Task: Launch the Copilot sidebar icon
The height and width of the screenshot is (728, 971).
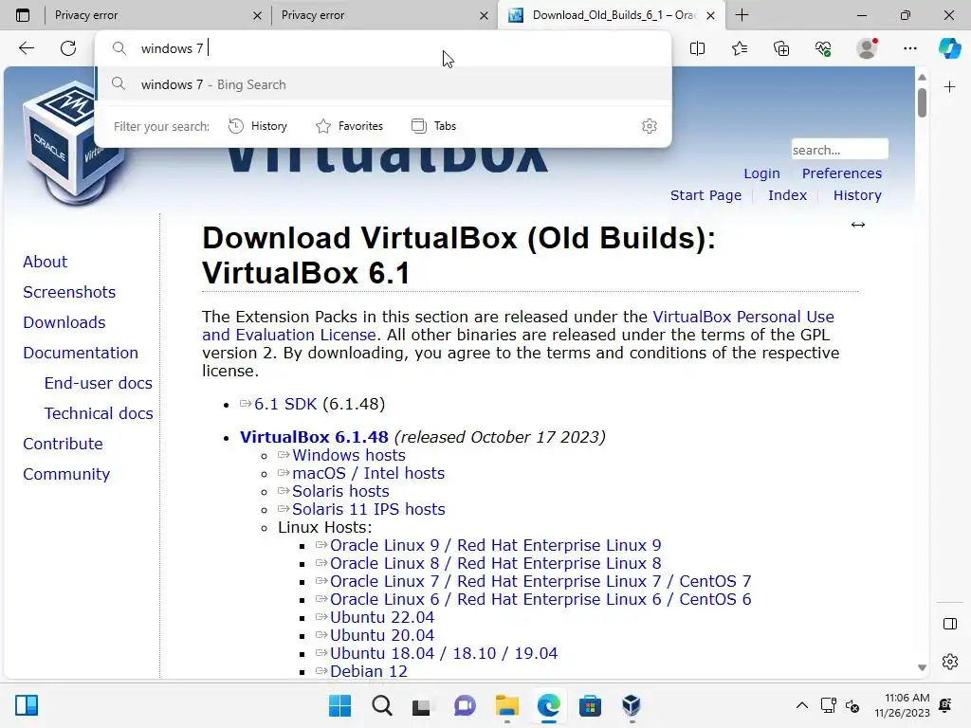Action: tap(949, 48)
